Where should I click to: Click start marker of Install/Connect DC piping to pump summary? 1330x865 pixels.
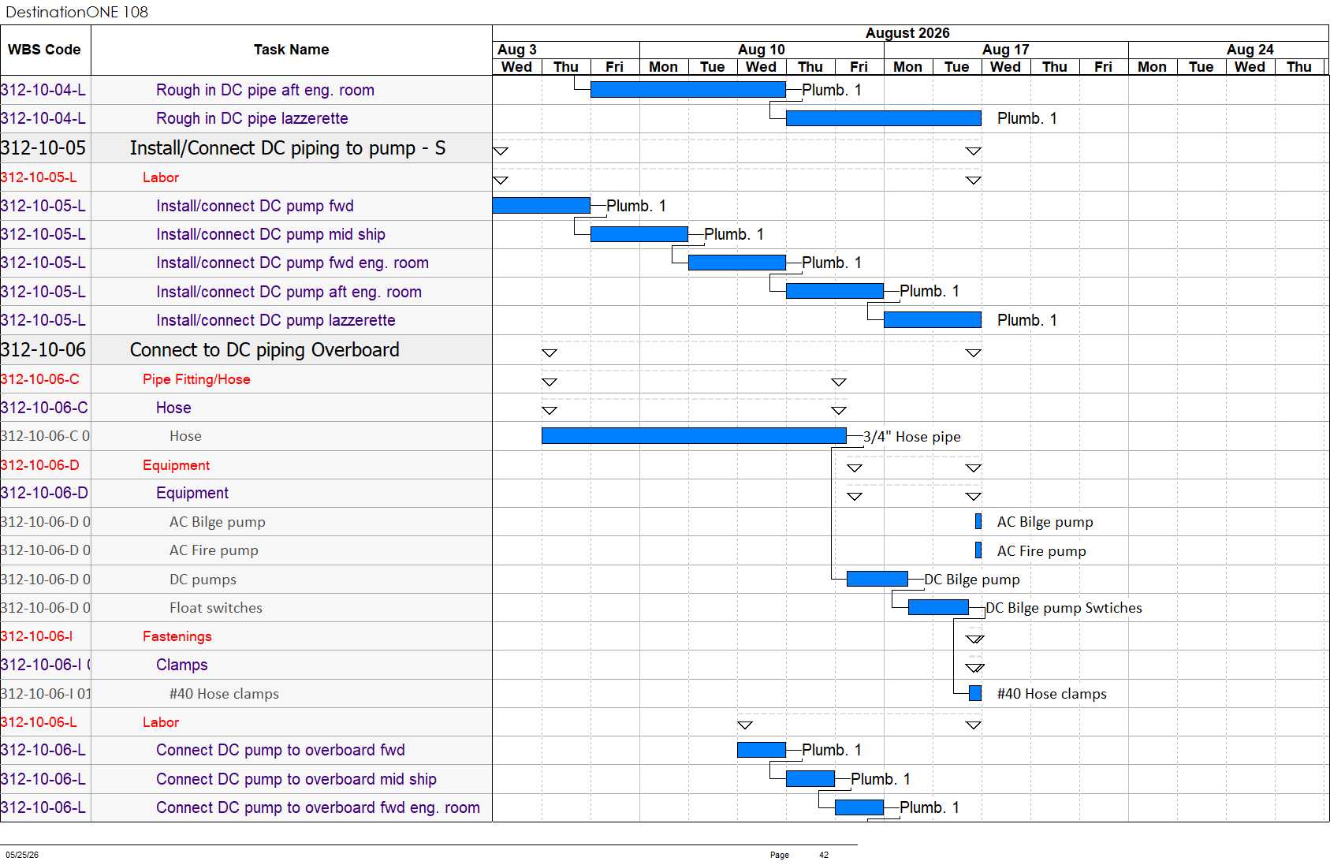501,151
